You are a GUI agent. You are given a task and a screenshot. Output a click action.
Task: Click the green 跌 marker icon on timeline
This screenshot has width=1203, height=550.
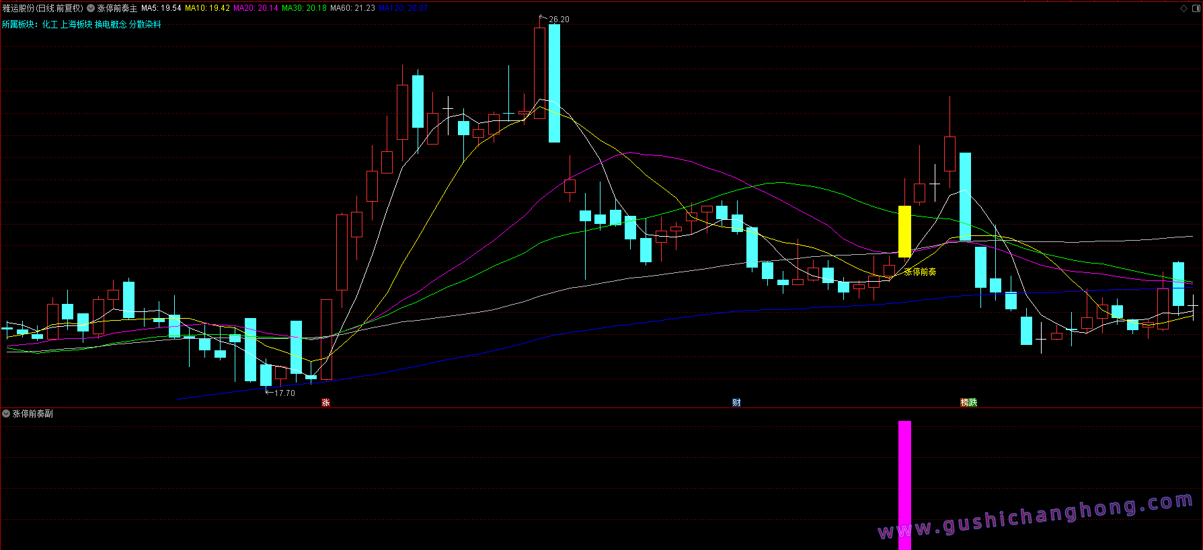[973, 402]
